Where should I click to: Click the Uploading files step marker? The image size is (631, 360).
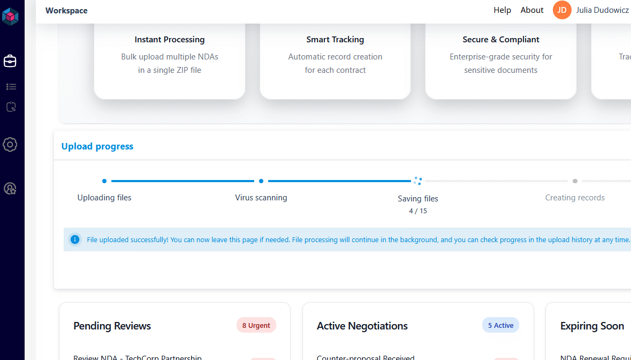(104, 181)
